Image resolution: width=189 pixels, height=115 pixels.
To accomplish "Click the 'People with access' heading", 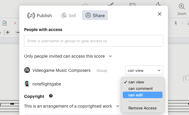I will pyautogui.click(x=43, y=30).
